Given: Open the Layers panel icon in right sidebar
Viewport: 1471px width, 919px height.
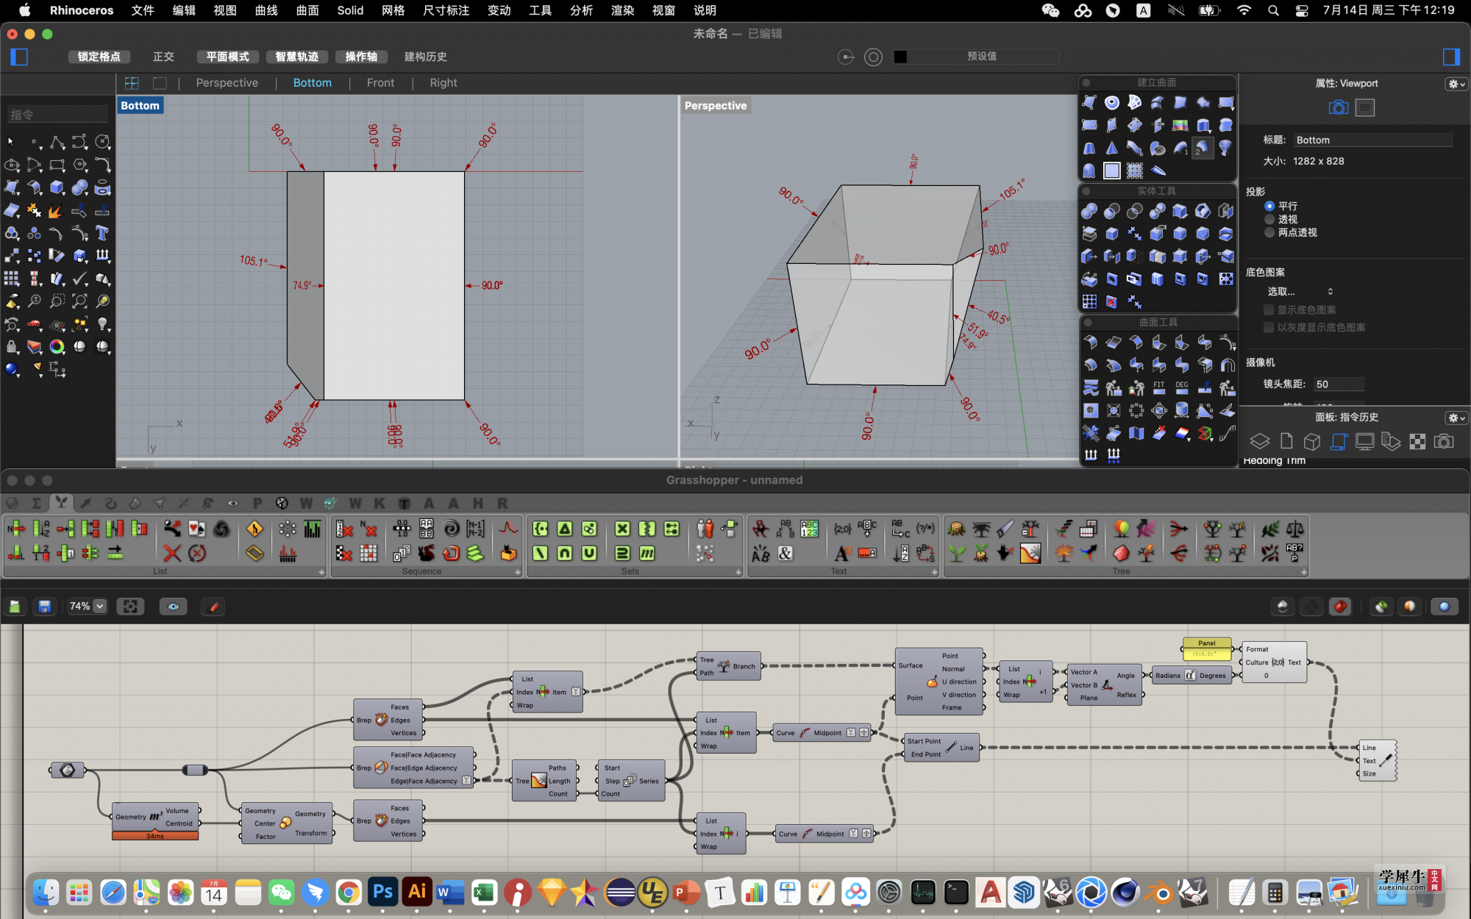Looking at the screenshot, I should (x=1260, y=441).
